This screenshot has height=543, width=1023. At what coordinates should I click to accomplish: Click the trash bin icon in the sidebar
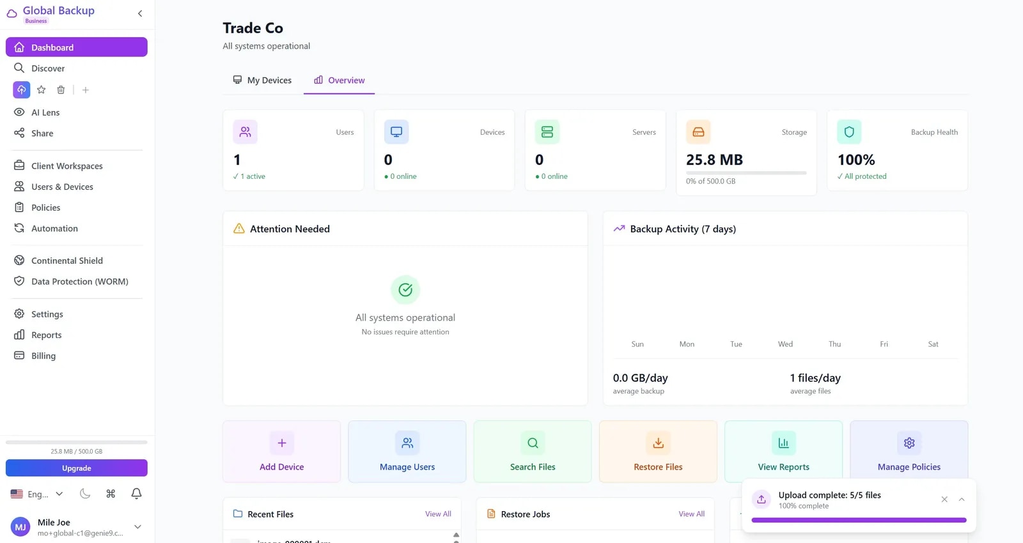point(61,90)
